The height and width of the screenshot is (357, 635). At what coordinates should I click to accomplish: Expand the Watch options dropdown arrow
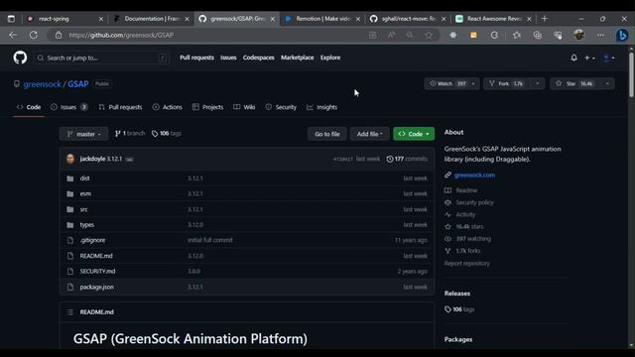[473, 83]
